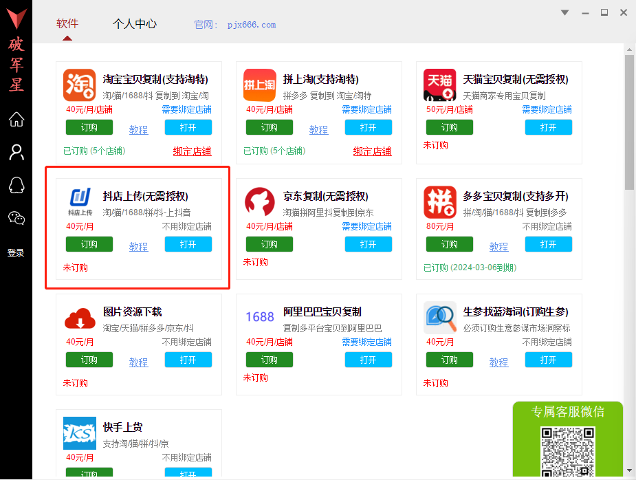The height and width of the screenshot is (480, 636).
Task: Click the 京东复制 red dog icon
Action: pos(260,201)
